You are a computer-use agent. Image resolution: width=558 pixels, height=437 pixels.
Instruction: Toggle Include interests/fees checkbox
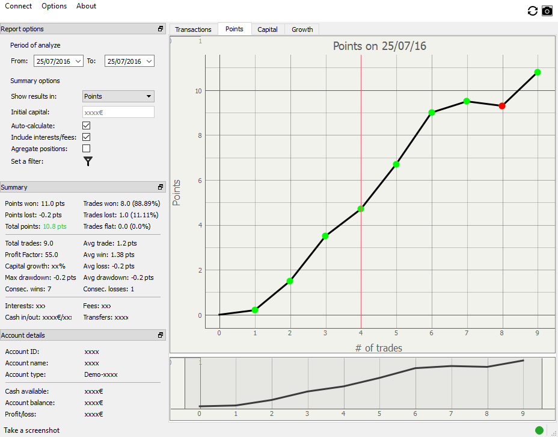pos(86,137)
